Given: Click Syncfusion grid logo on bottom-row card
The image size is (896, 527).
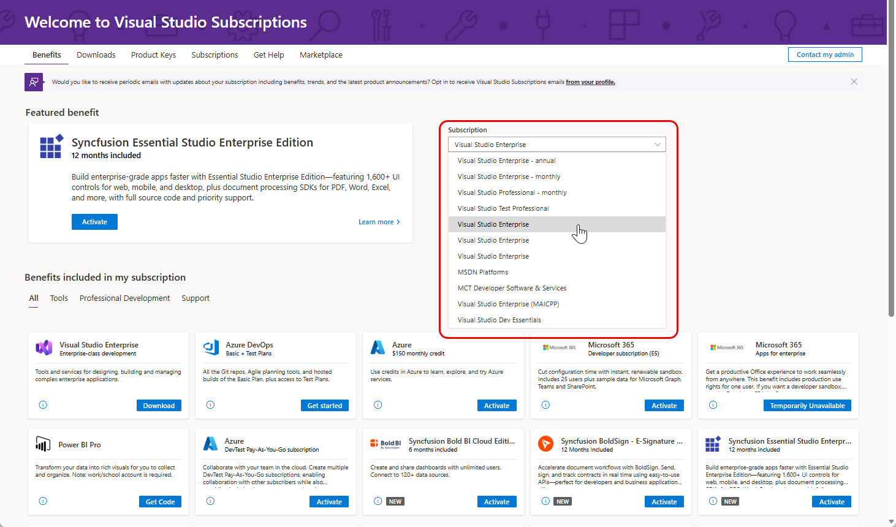Looking at the screenshot, I should click(x=713, y=444).
